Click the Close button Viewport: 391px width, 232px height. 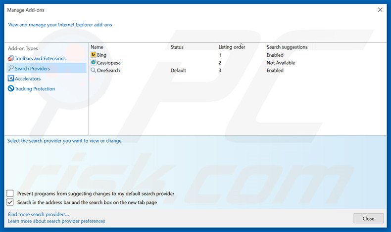point(368,218)
